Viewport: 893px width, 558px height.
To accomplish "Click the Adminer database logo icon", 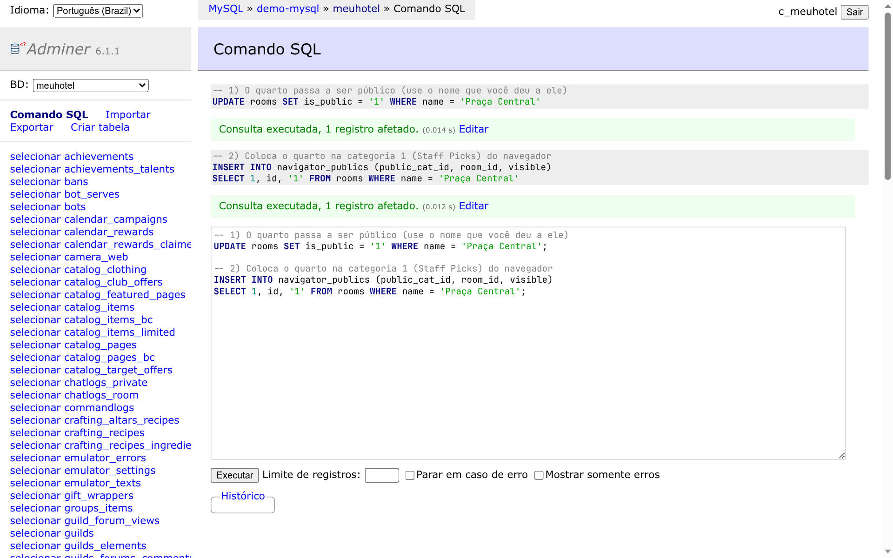I will click(x=15, y=49).
